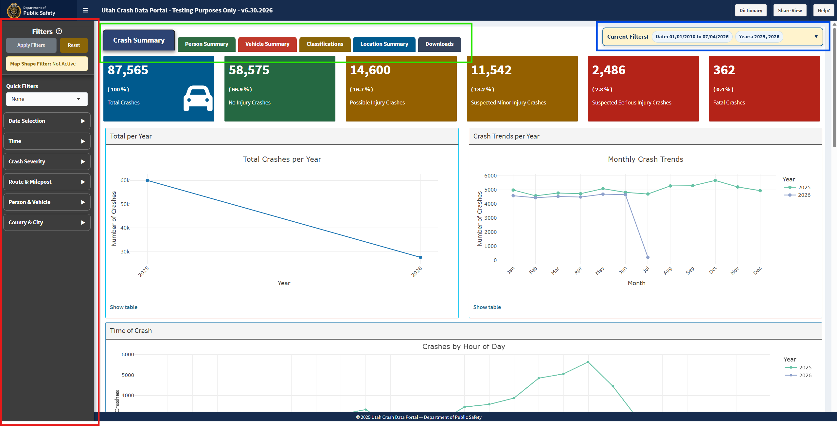The image size is (837, 426).
Task: Click the Reset filters button
Action: point(74,45)
